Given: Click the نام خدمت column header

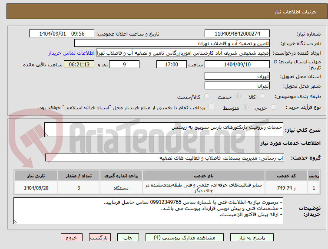Looking at the screenshot, I should click(204, 176).
